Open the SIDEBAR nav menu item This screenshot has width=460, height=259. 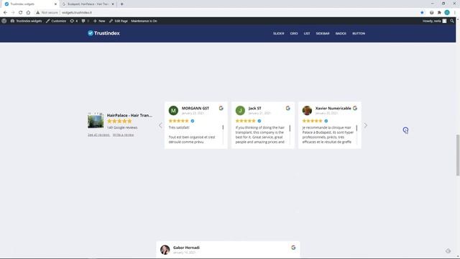323,34
